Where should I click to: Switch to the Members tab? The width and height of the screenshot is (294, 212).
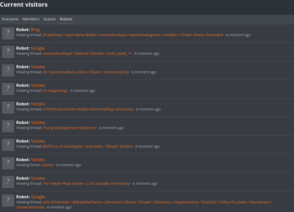[31, 19]
